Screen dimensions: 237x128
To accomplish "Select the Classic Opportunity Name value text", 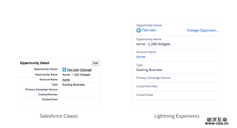I will (x=76, y=75).
